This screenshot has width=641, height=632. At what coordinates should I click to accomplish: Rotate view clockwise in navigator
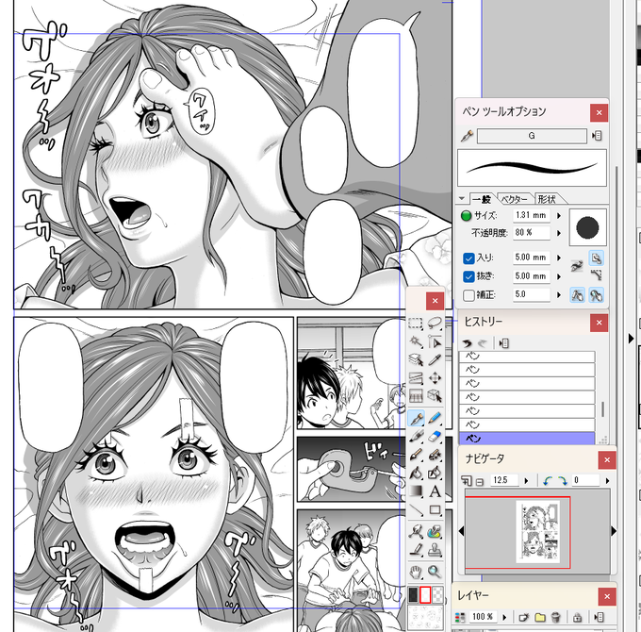(563, 481)
